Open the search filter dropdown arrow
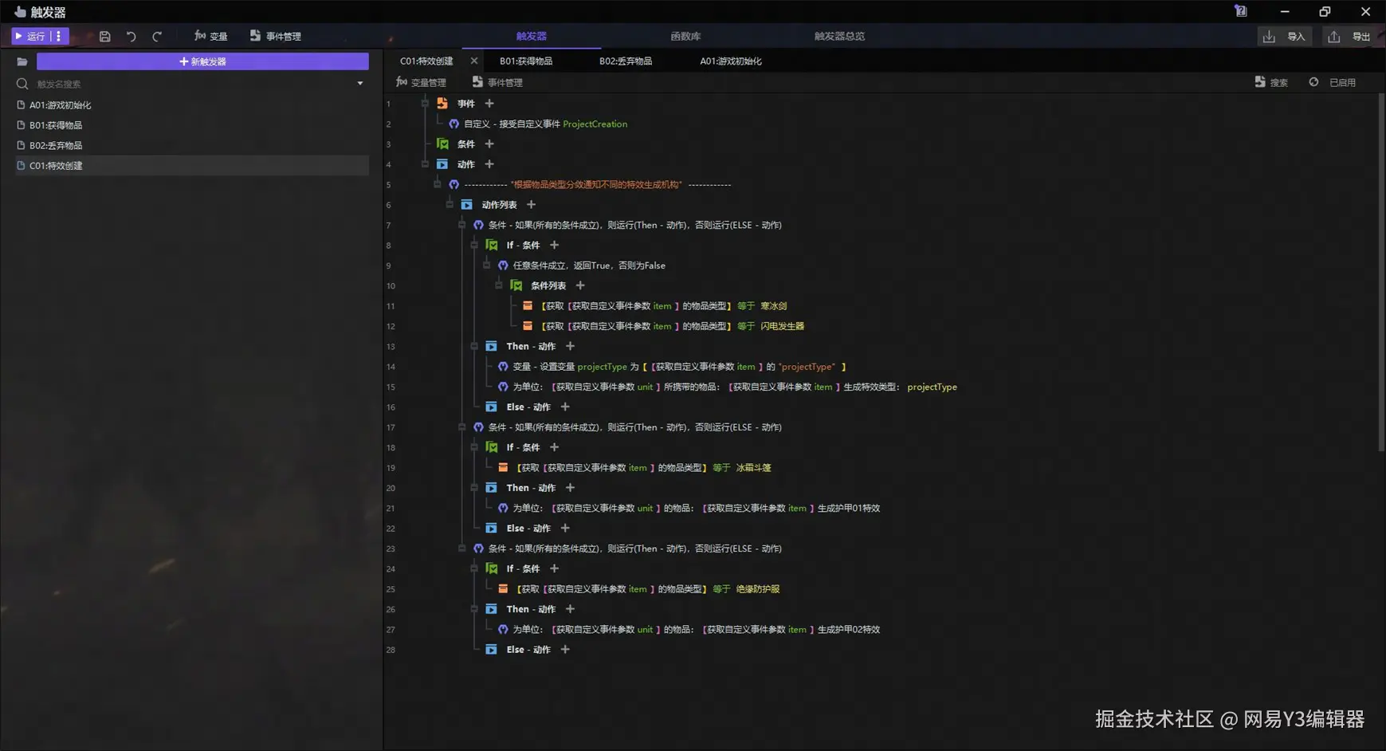This screenshot has height=751, width=1386. coord(360,84)
